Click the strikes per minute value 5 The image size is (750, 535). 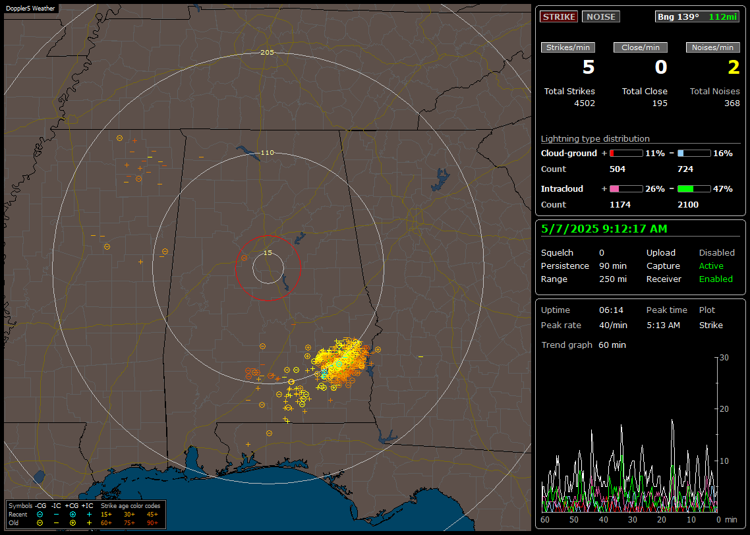click(589, 67)
